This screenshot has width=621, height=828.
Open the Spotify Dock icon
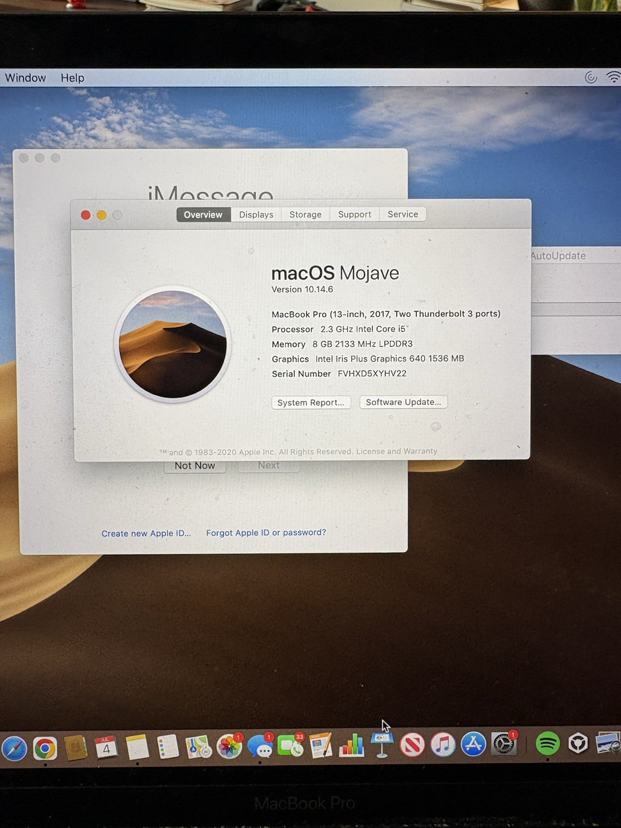pos(548,744)
